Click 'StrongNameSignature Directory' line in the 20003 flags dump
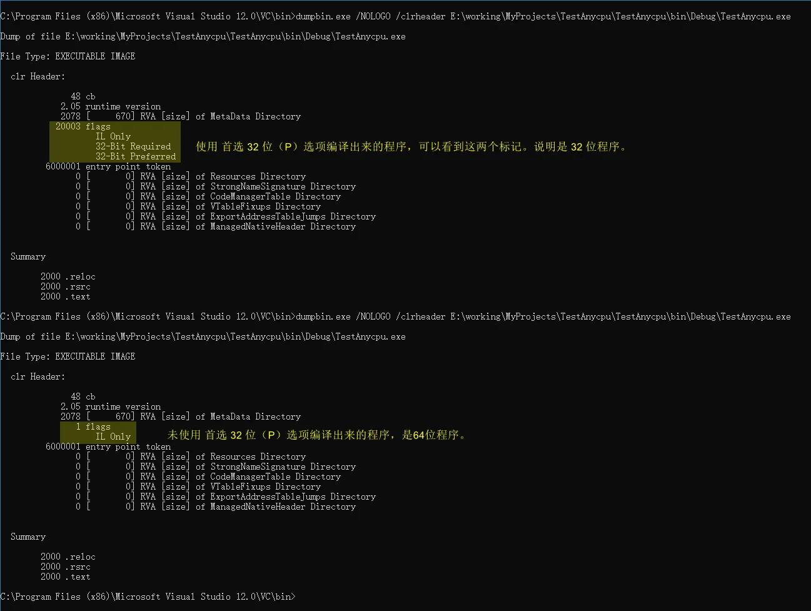Image resolution: width=811 pixels, height=611 pixels. [x=215, y=186]
